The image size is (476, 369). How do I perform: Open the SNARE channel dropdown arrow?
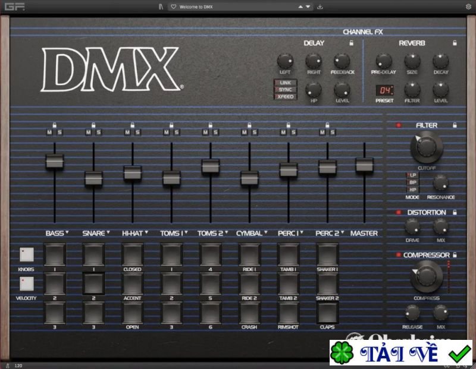(108, 232)
